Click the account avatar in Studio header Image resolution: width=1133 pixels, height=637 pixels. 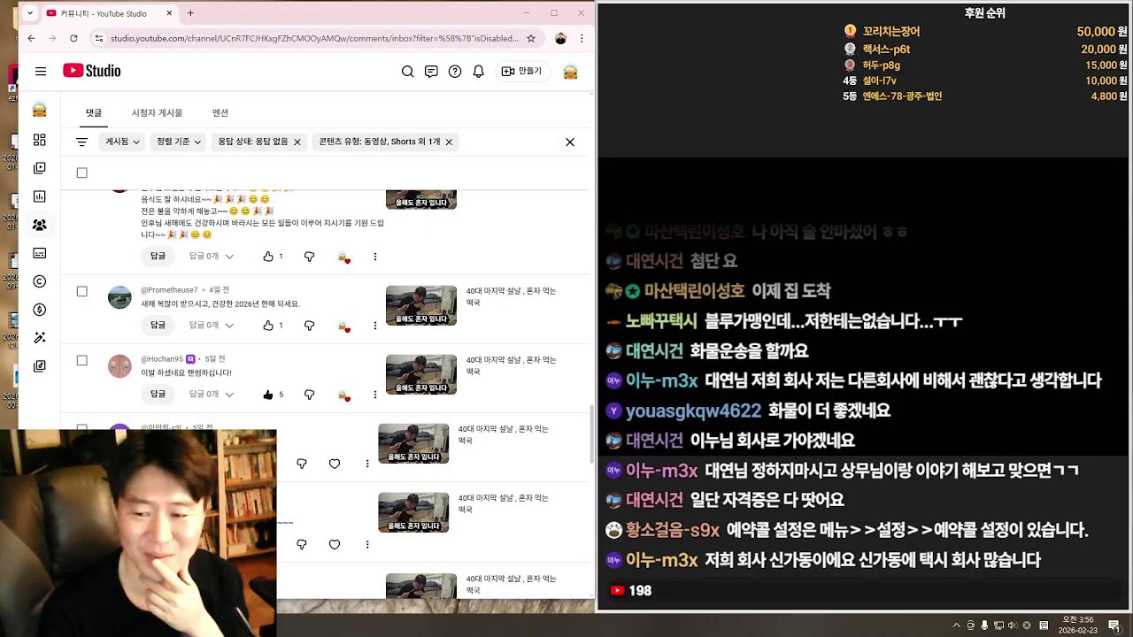(x=571, y=72)
